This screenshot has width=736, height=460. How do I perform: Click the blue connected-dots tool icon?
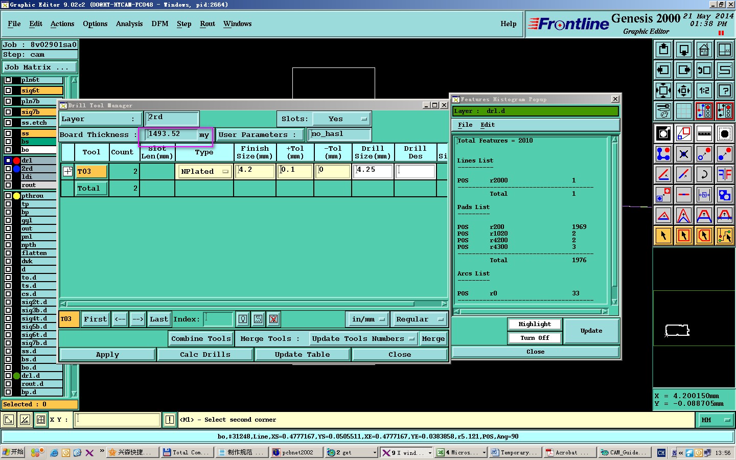[x=663, y=154]
